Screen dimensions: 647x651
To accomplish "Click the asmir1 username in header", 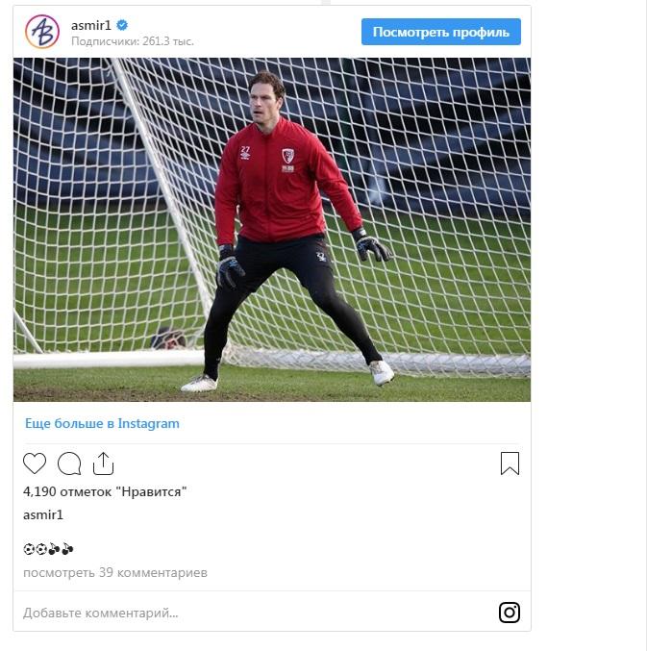I will (x=91, y=26).
